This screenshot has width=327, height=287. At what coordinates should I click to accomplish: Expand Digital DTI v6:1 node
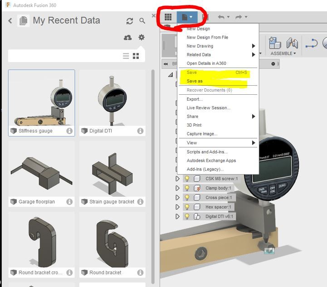[177, 216]
